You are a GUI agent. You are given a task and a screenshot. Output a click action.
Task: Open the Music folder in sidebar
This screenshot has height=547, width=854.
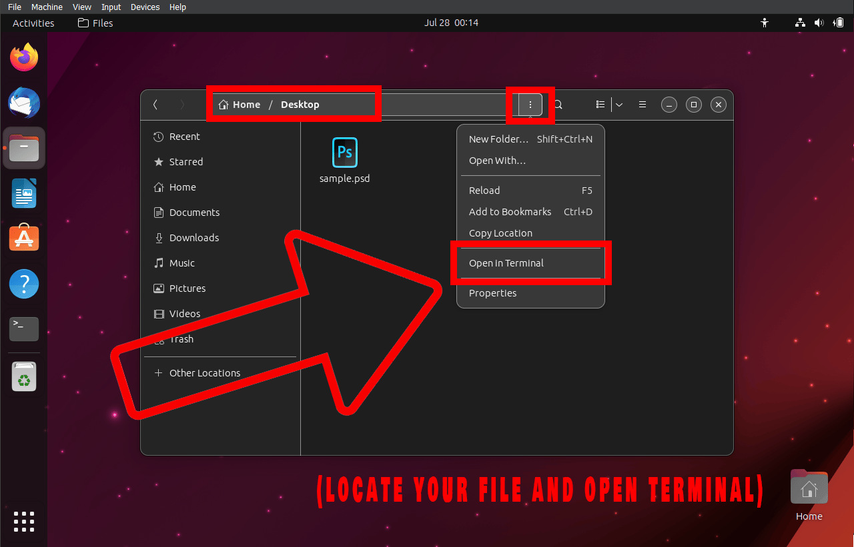(181, 263)
